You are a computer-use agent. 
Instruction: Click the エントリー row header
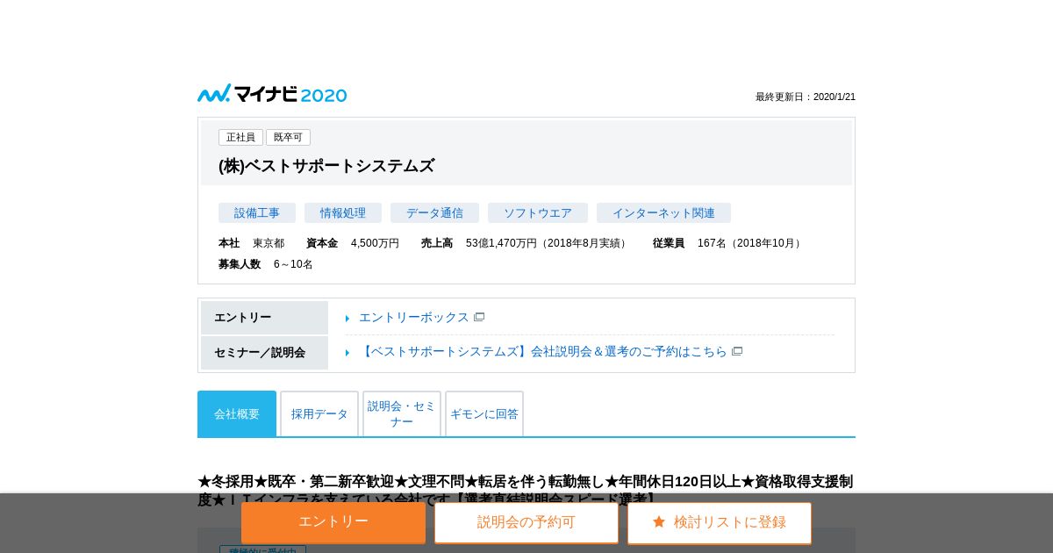pyautogui.click(x=264, y=318)
